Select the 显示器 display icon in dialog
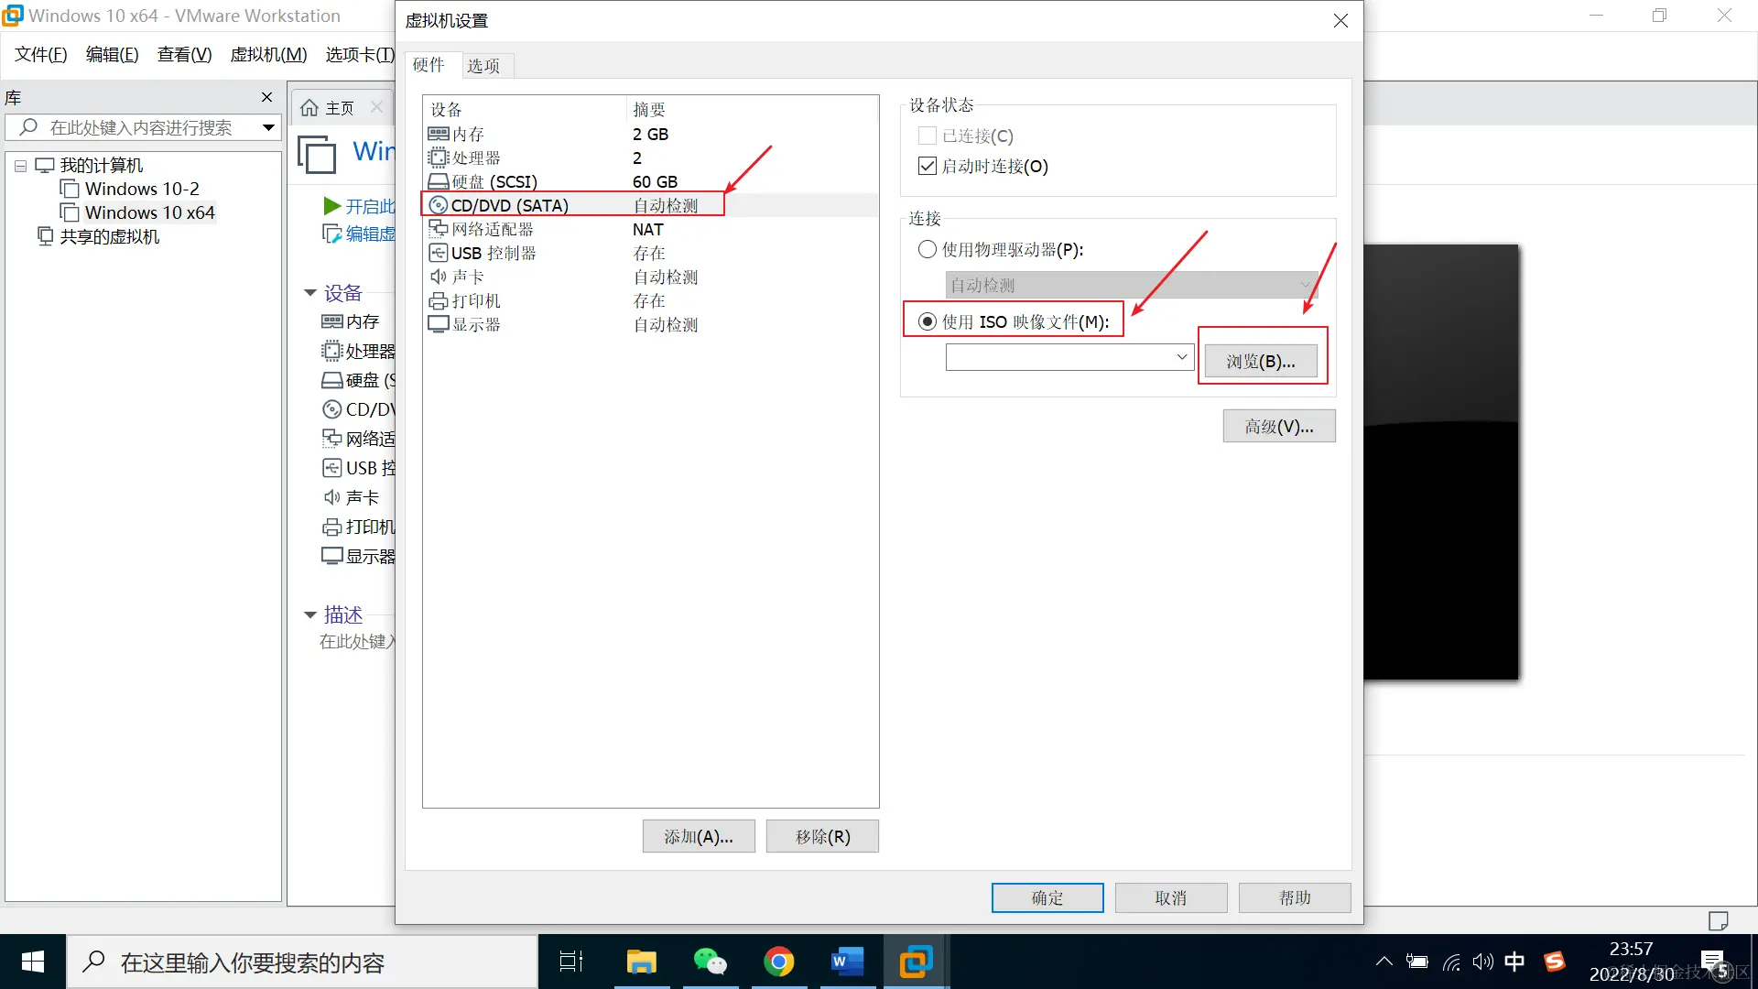The image size is (1758, 989). click(x=439, y=324)
